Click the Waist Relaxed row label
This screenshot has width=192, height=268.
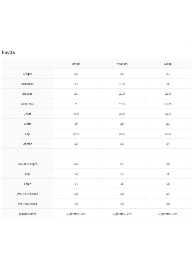(27, 204)
